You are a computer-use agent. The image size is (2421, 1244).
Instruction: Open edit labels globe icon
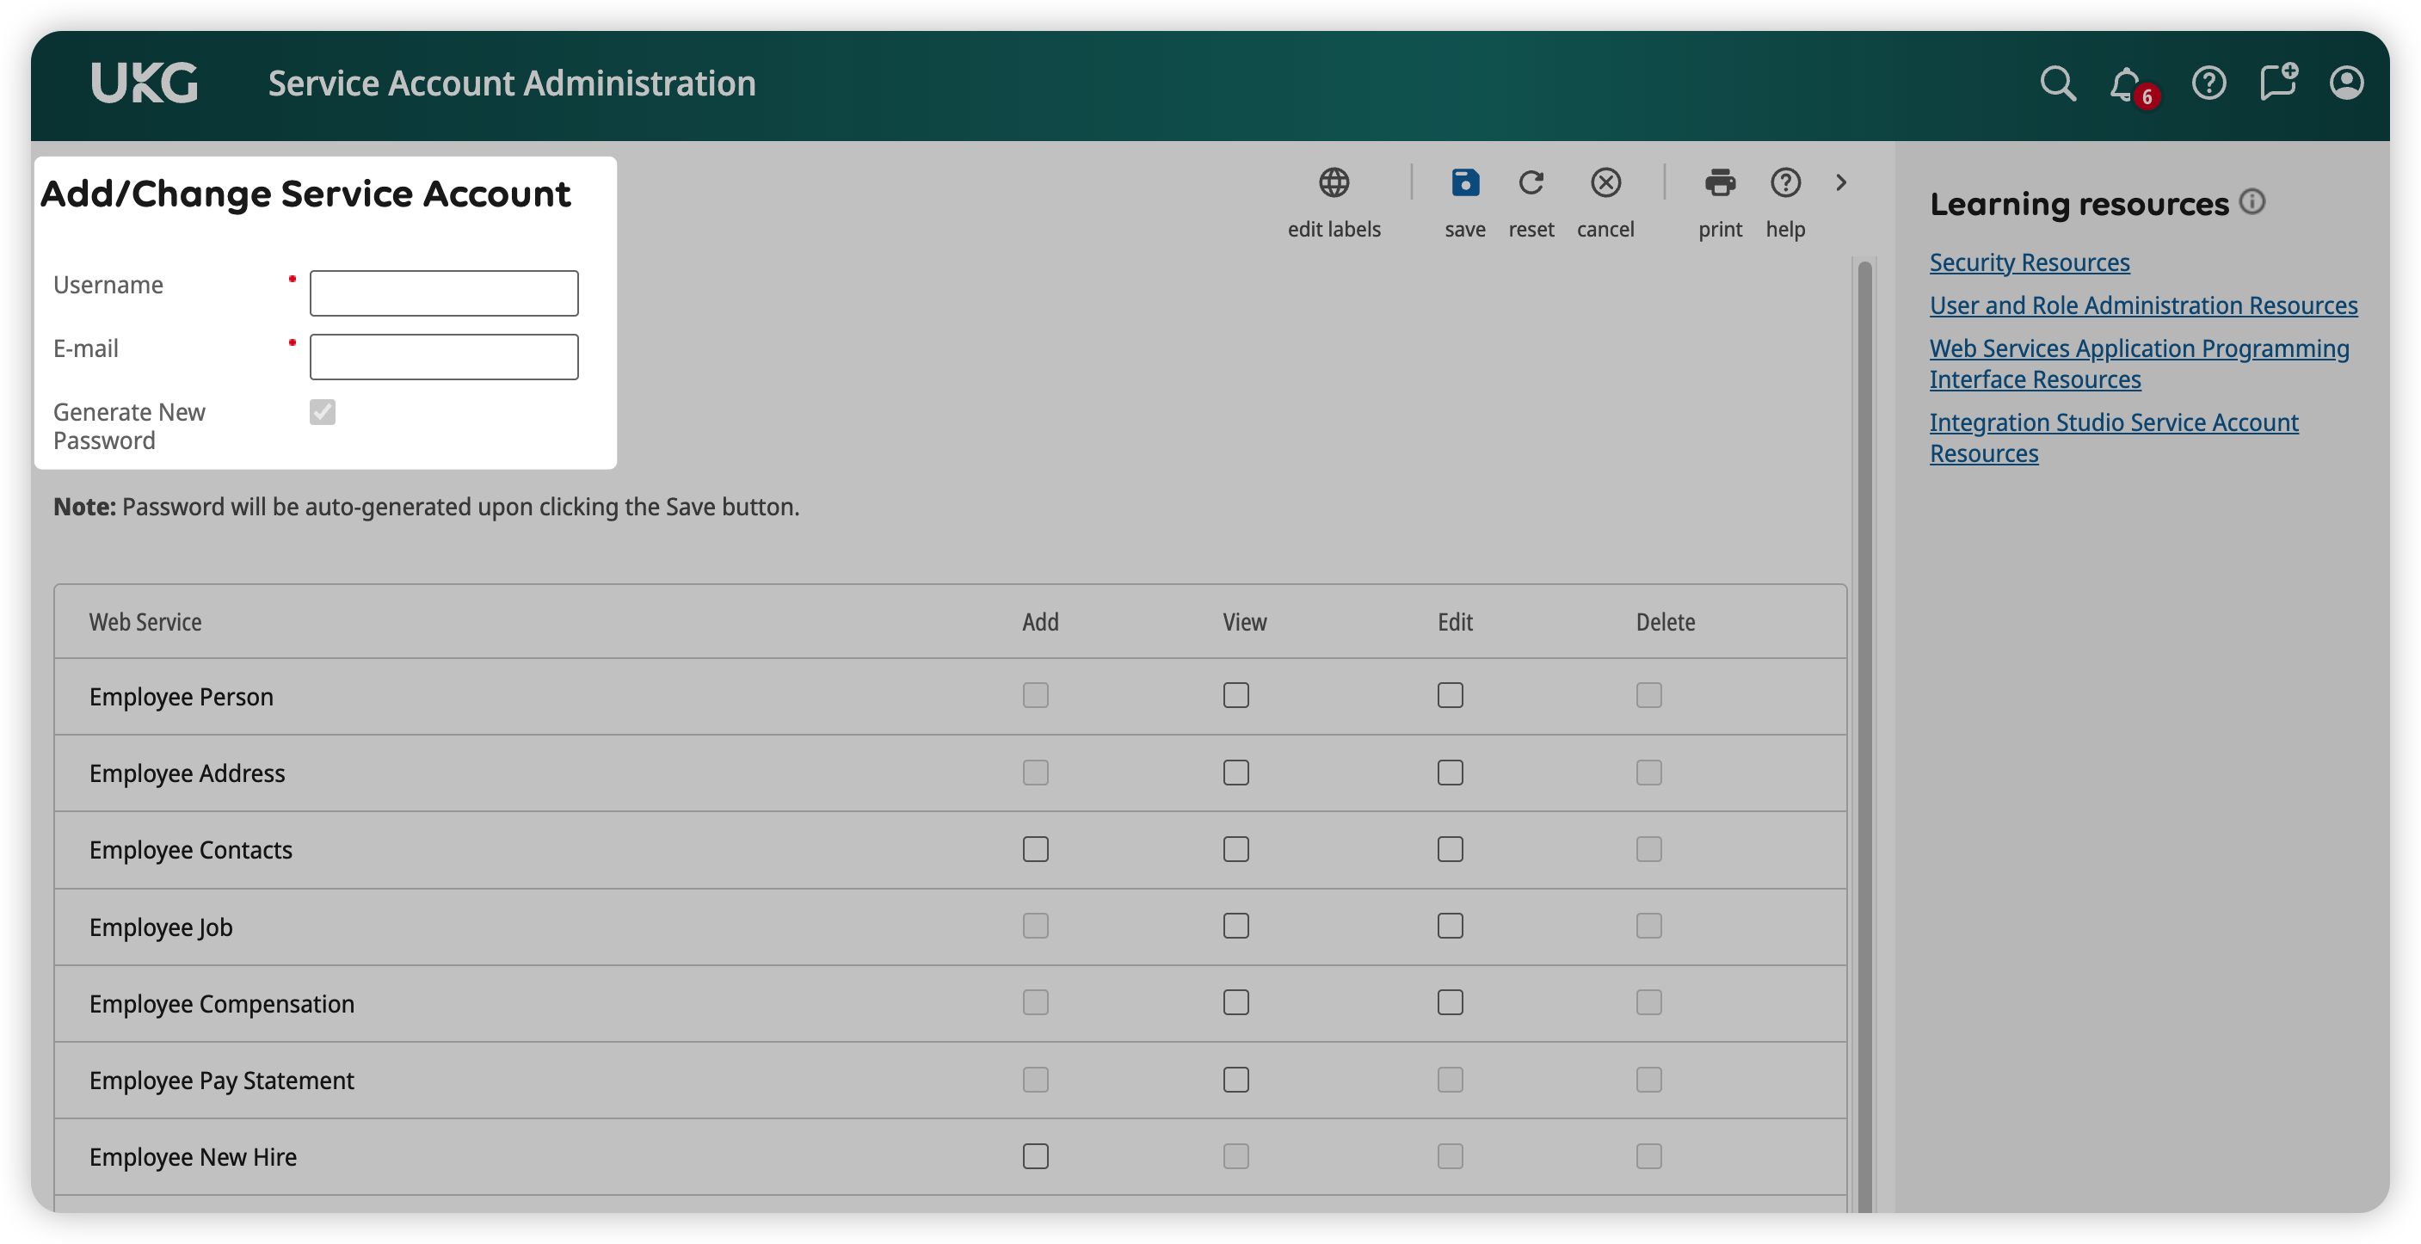click(x=1333, y=182)
